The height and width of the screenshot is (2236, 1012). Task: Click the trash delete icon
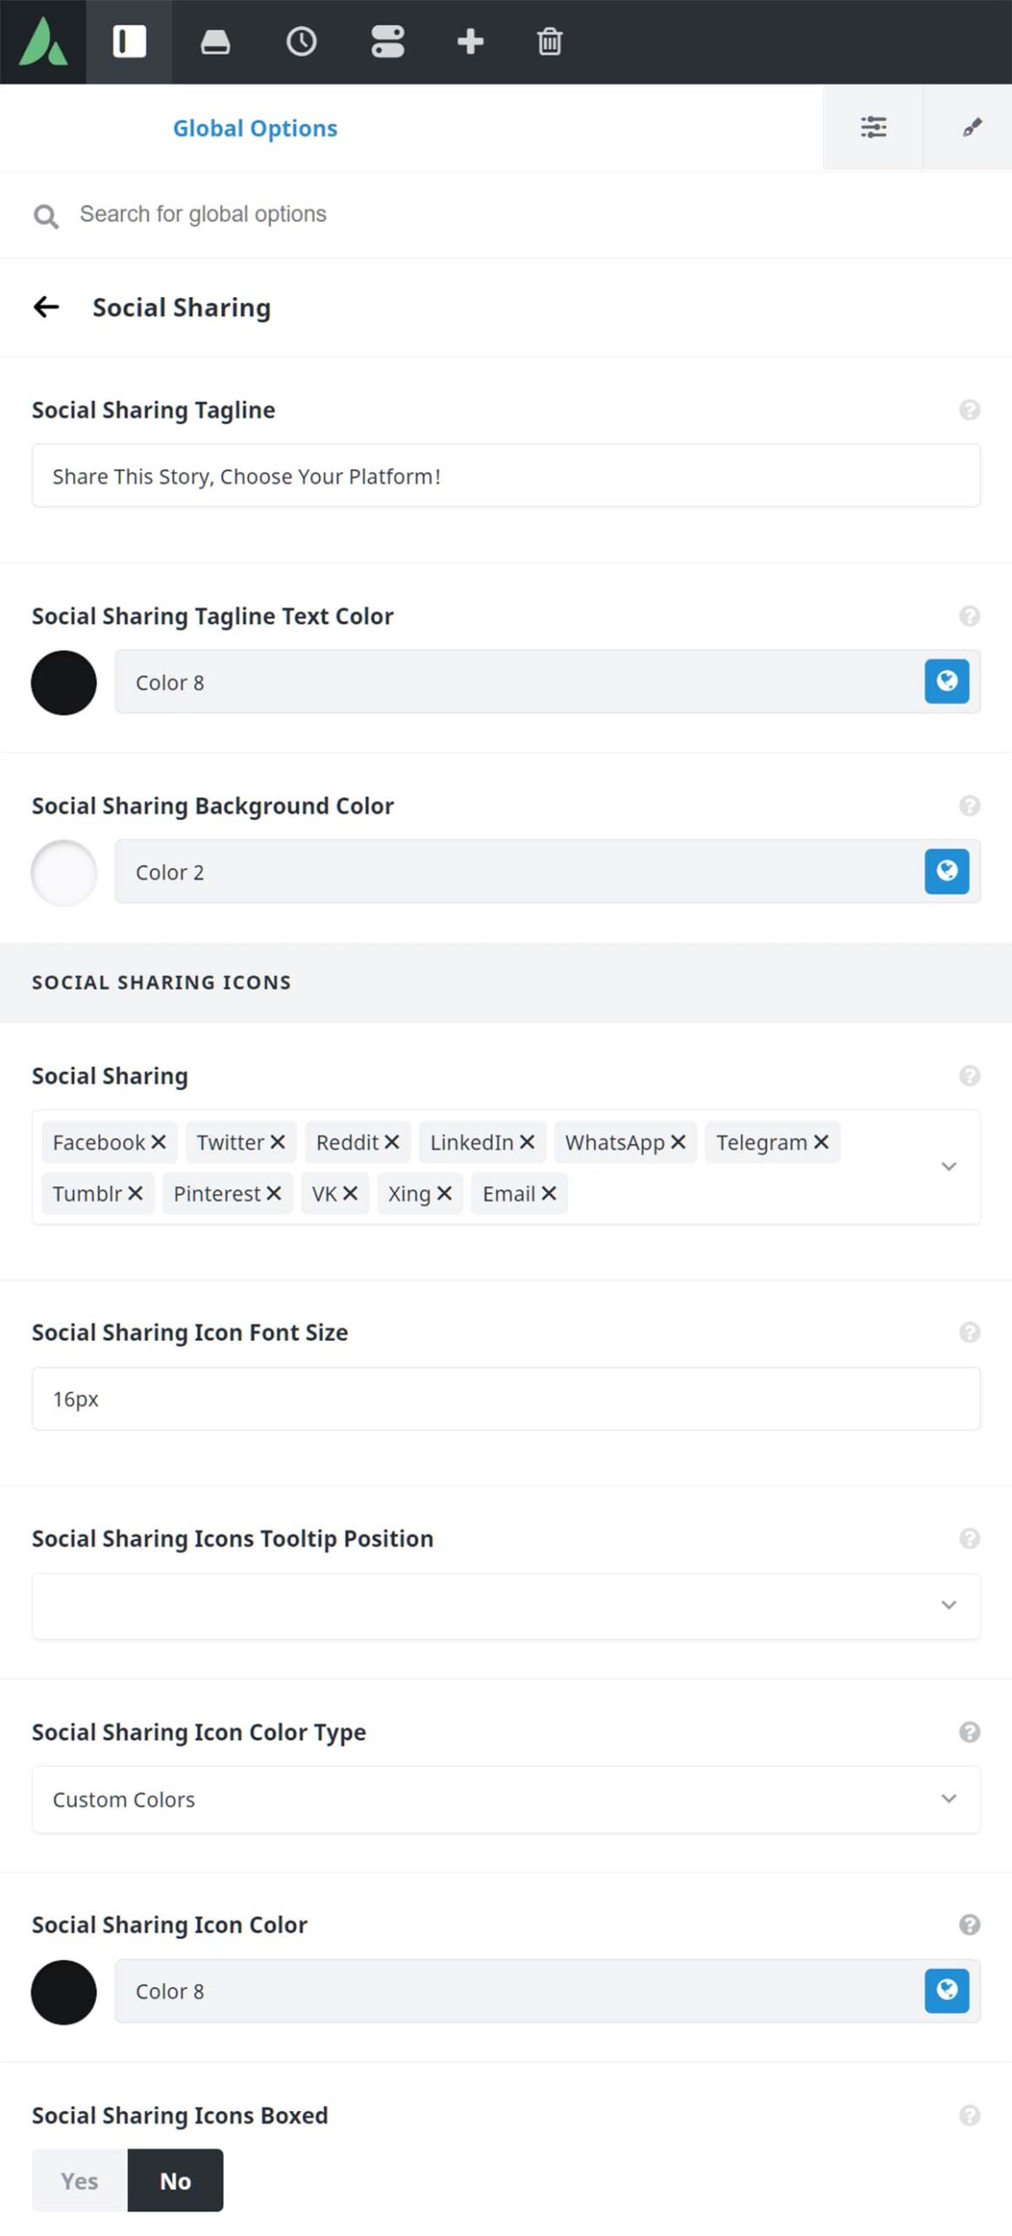[x=549, y=41]
